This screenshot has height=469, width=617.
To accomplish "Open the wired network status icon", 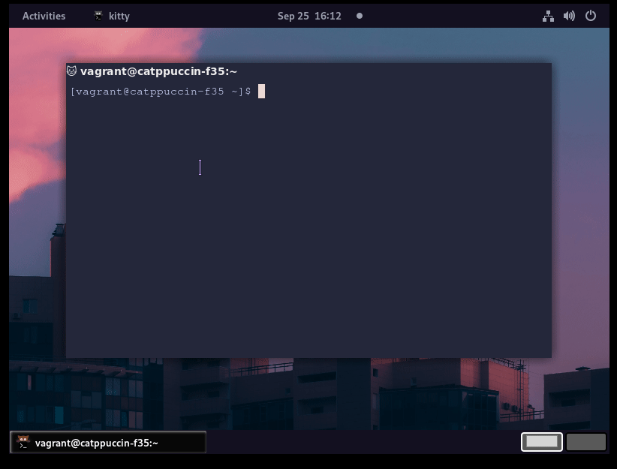I will point(548,16).
